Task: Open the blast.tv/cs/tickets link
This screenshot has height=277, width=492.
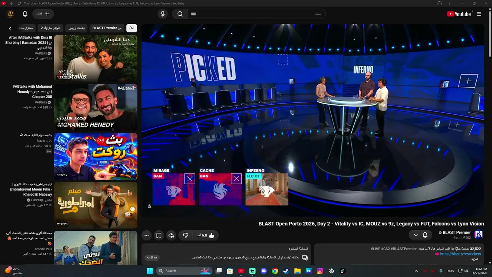Action: click(x=460, y=254)
